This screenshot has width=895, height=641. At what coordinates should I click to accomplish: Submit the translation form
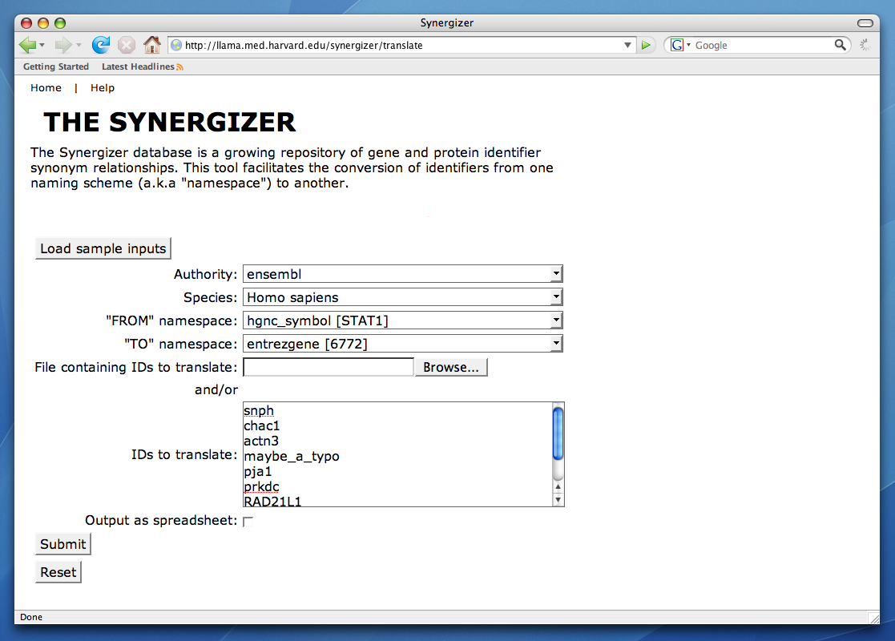[x=62, y=545]
